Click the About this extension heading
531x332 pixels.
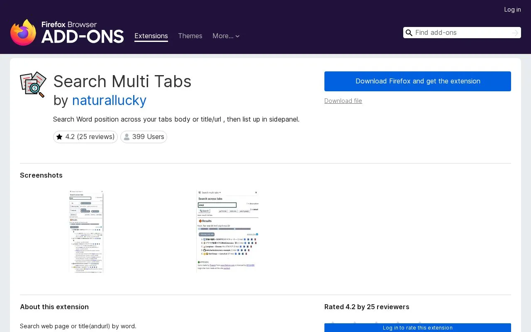pos(54,307)
